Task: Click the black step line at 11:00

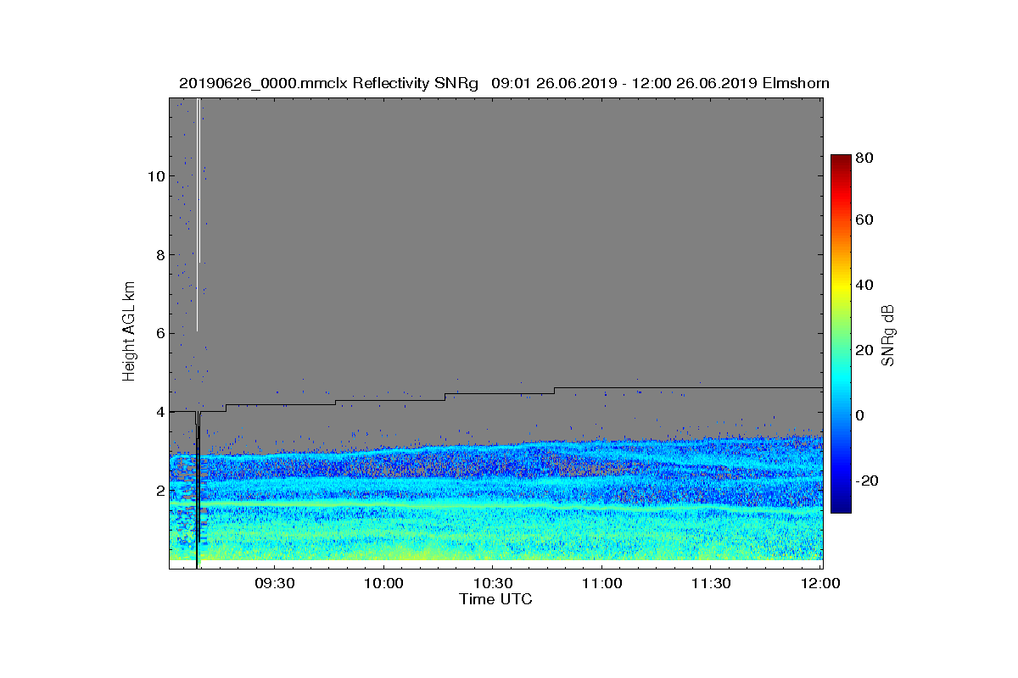Action: tap(602, 388)
